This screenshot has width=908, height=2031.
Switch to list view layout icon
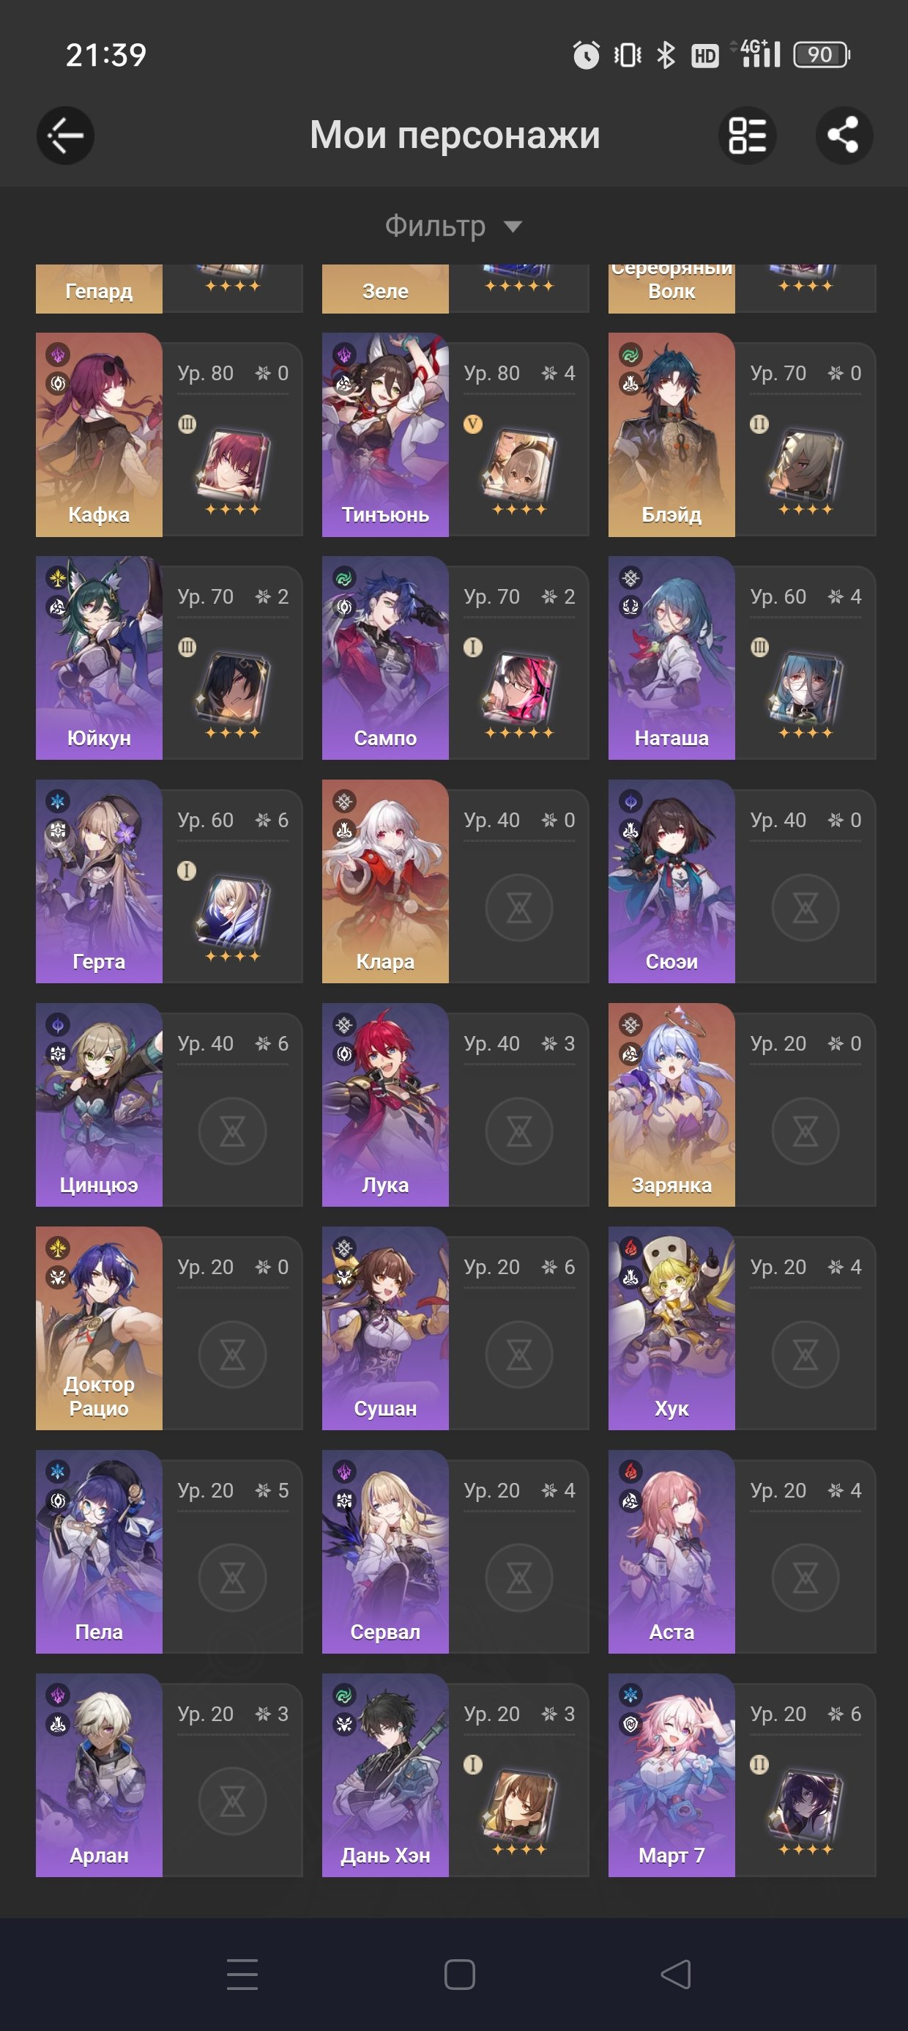[747, 136]
